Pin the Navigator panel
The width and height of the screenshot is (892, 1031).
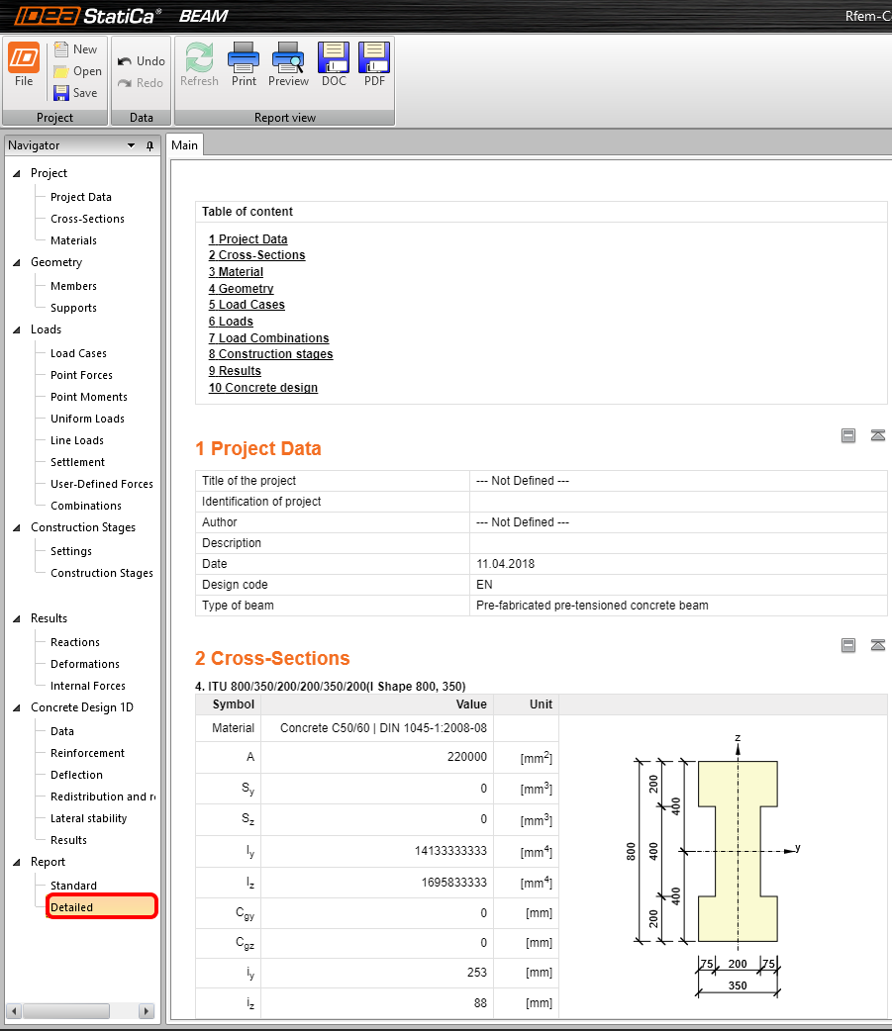[x=150, y=146]
